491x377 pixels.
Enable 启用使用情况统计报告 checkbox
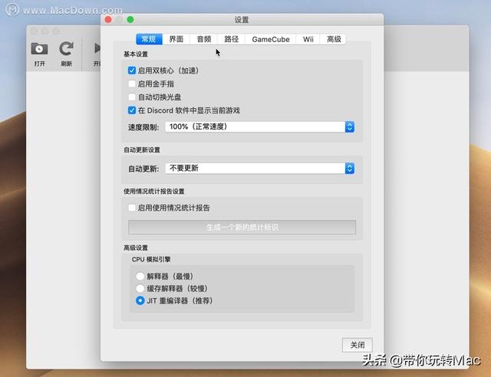pos(133,208)
